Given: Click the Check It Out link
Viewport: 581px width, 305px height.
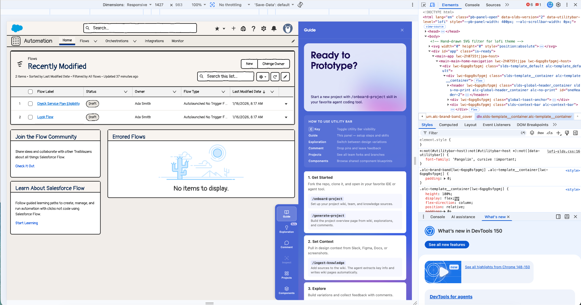Looking at the screenshot, I should 25,166.
